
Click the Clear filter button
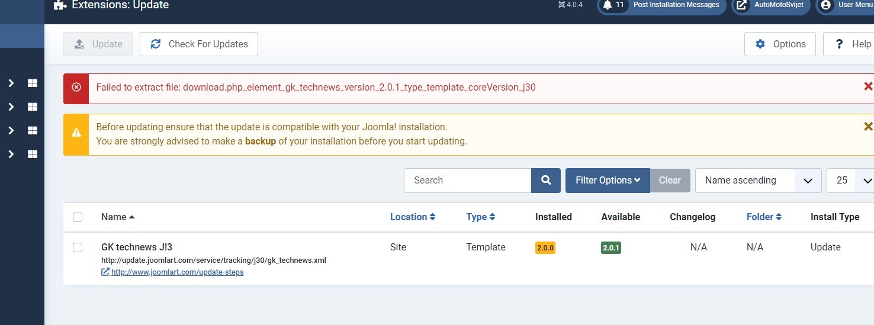[670, 181]
